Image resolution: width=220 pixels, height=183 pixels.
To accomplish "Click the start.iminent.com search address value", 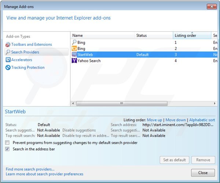I will (x=178, y=125).
